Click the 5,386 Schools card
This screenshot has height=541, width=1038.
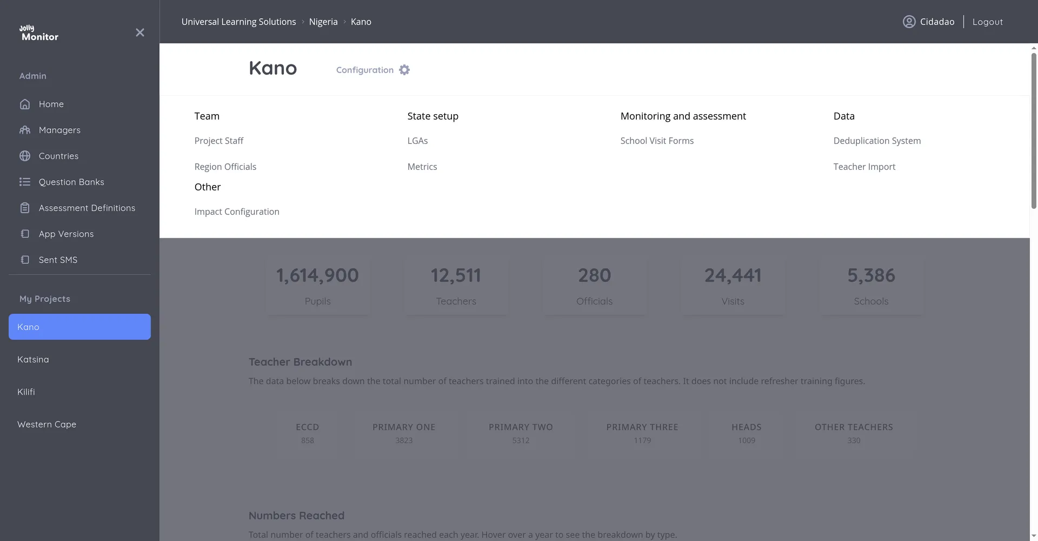tap(871, 286)
